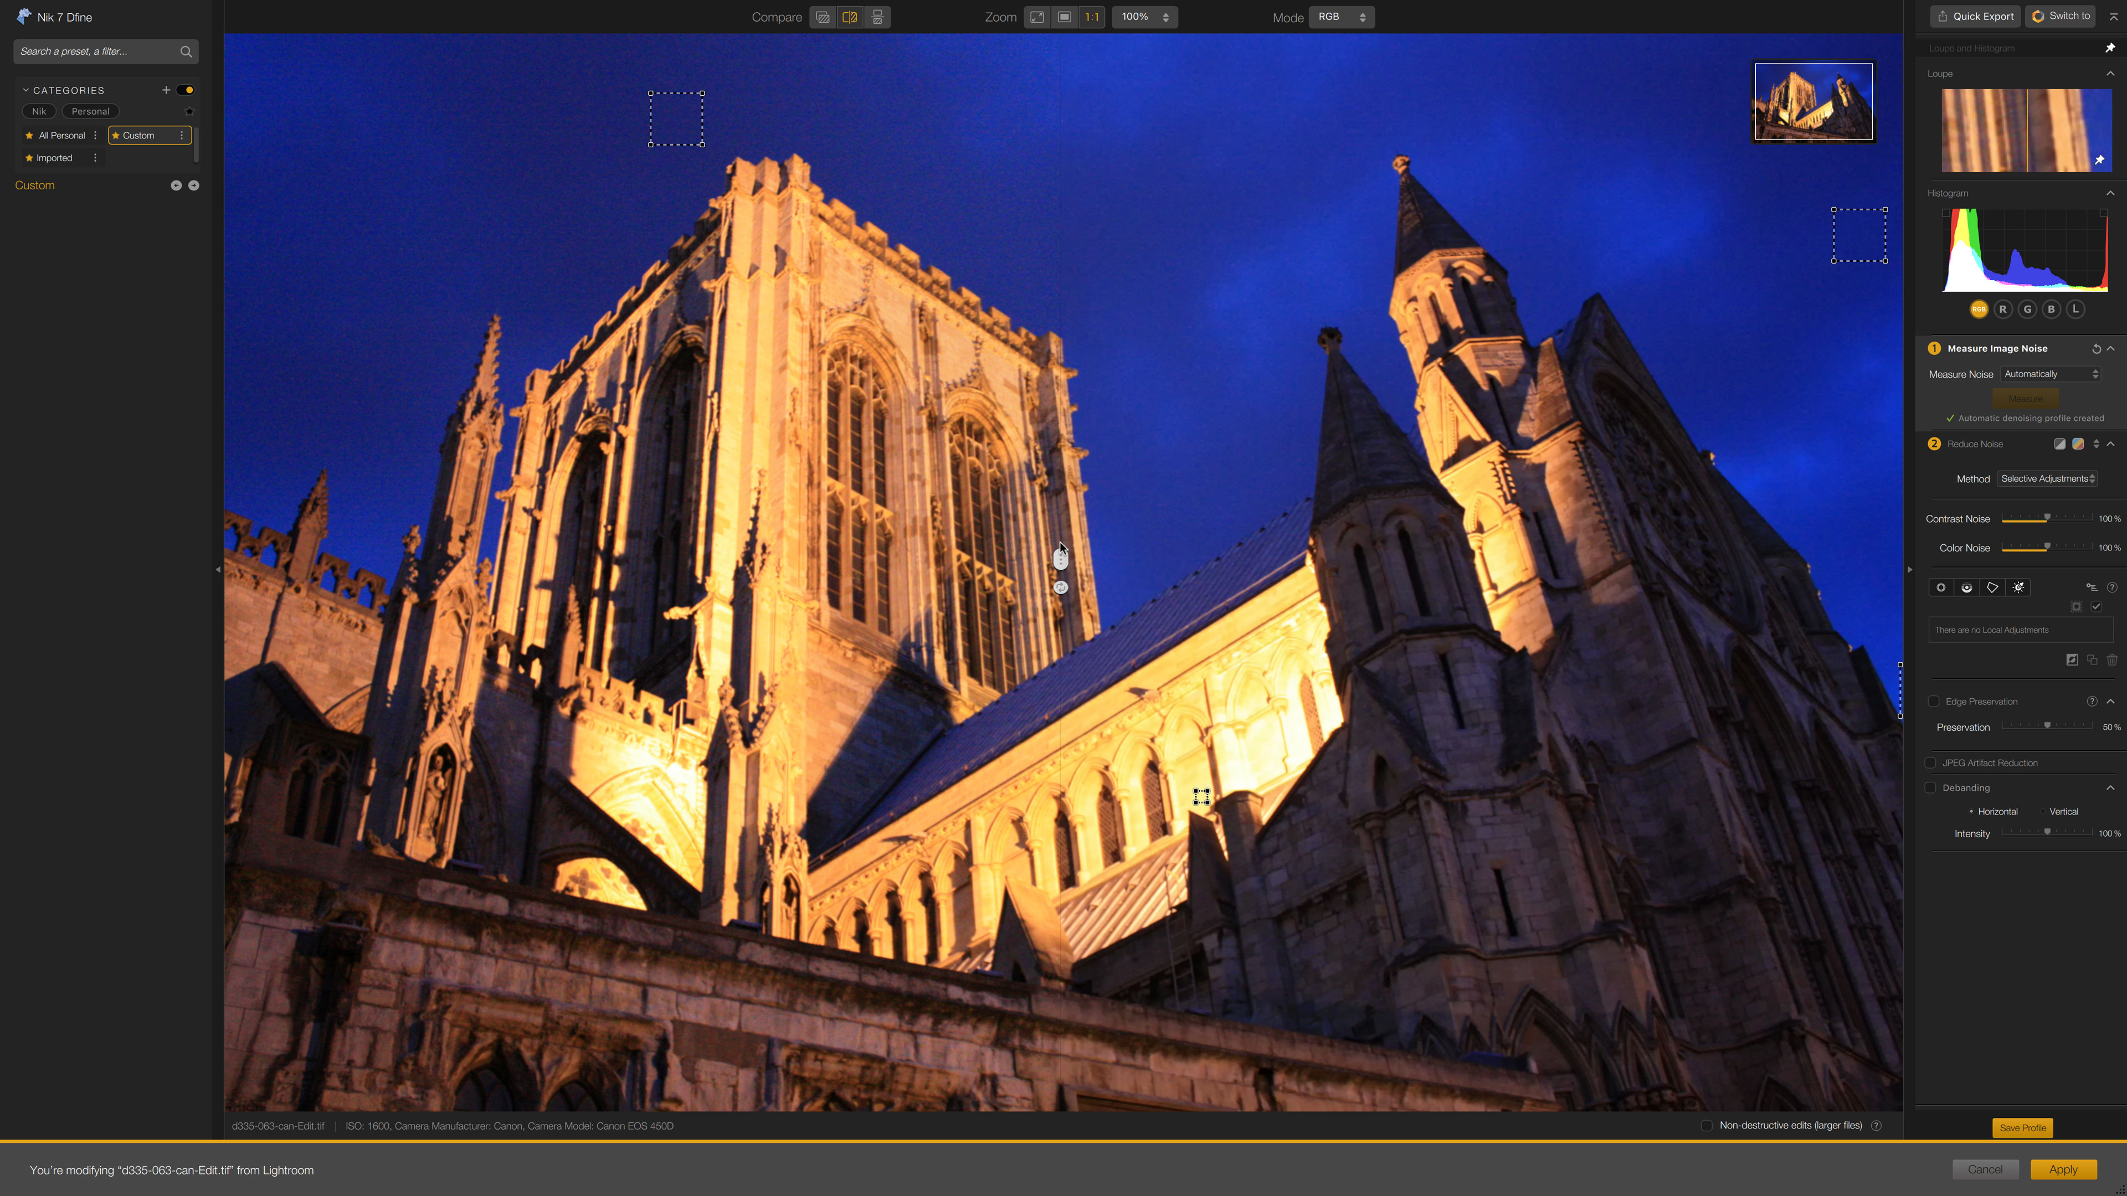Check Non-destructive edits option

[1707, 1126]
